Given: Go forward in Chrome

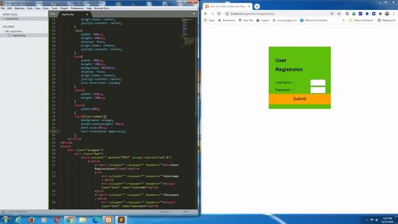Looking at the screenshot, I should click(212, 14).
